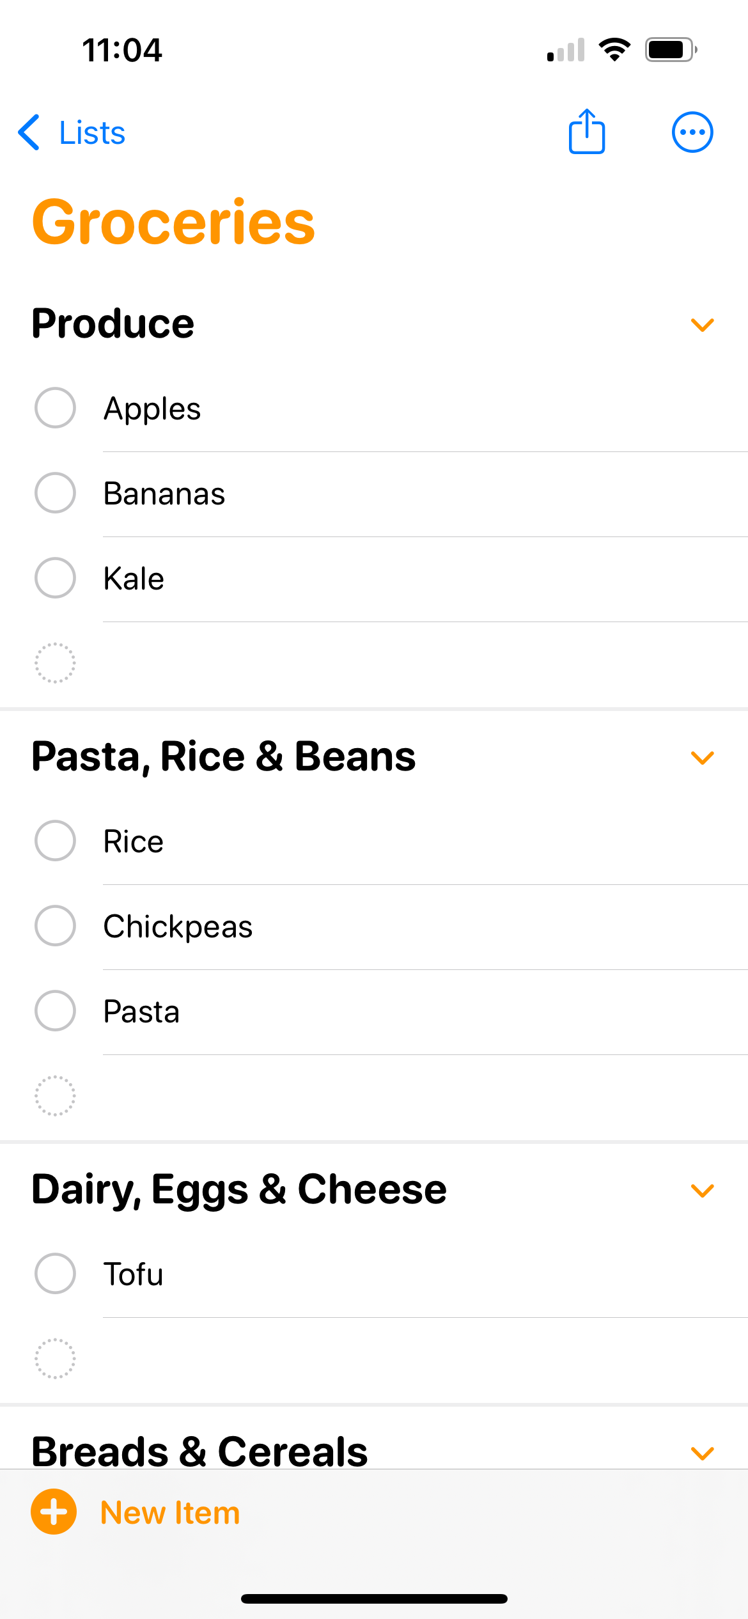Viewport: 748px width, 1619px height.
Task: Tap the orange plus New Item icon
Action: coord(54,1512)
